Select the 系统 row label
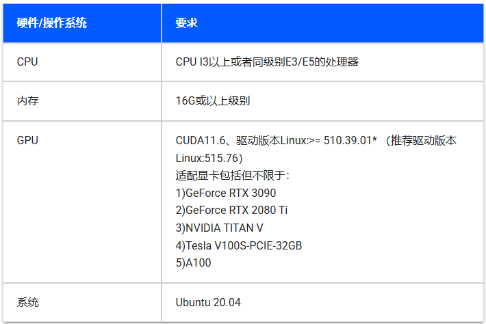The width and height of the screenshot is (486, 324). click(x=27, y=301)
